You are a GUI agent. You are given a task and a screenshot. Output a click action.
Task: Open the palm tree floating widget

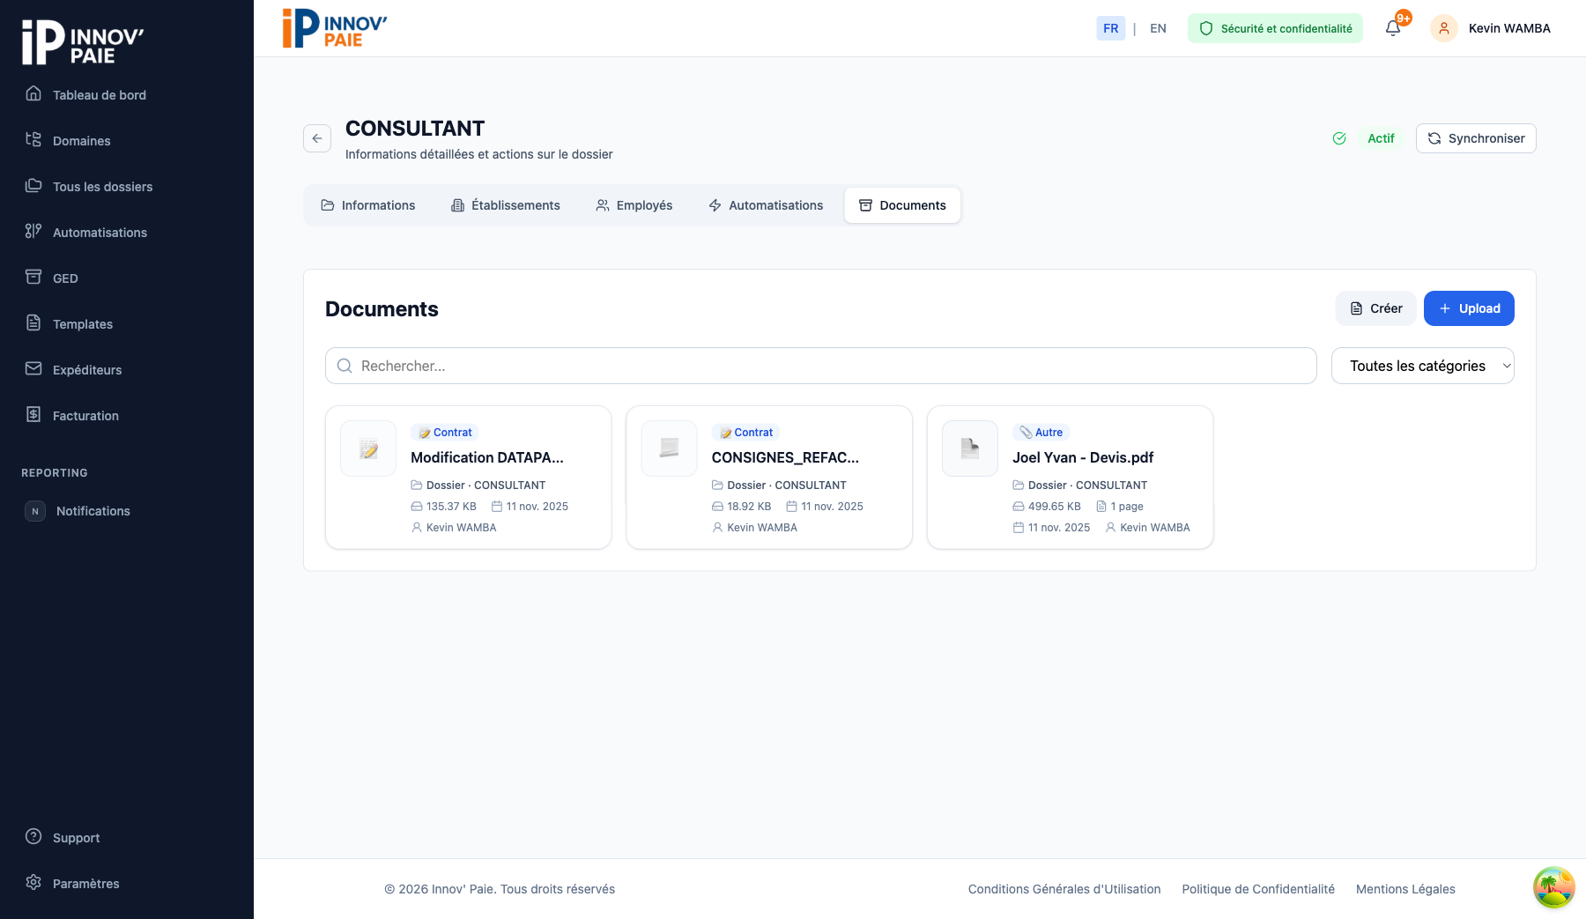(x=1553, y=887)
